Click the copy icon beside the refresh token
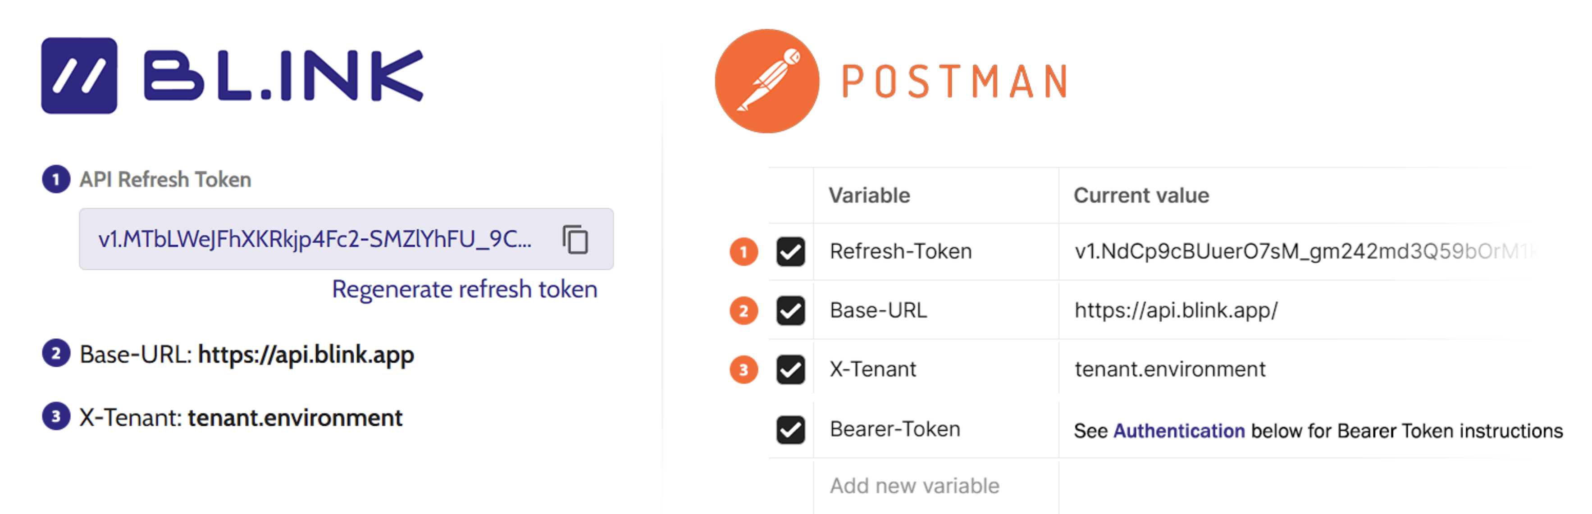 [x=575, y=240]
